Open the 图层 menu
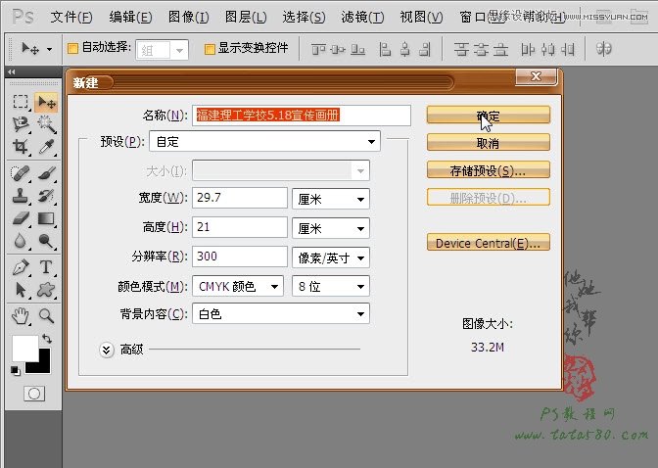The width and height of the screenshot is (658, 468). tap(246, 17)
